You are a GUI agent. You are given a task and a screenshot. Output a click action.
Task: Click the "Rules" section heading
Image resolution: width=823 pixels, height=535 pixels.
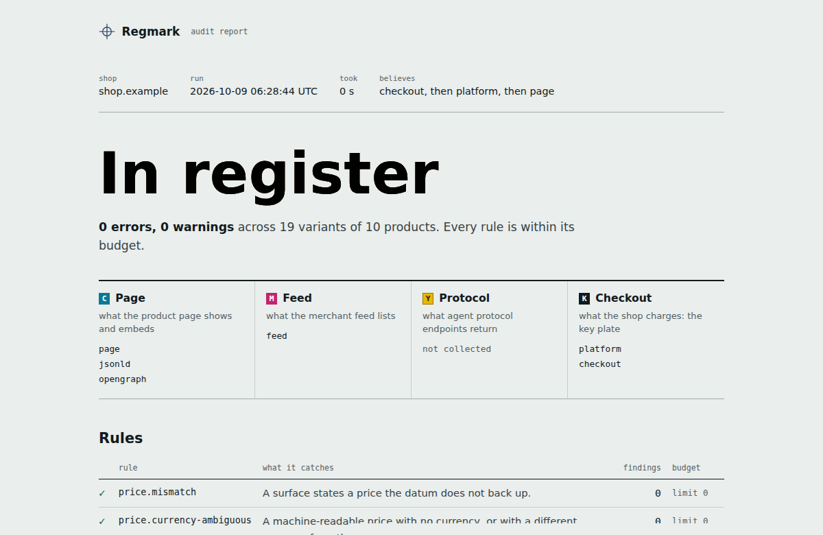click(x=121, y=438)
